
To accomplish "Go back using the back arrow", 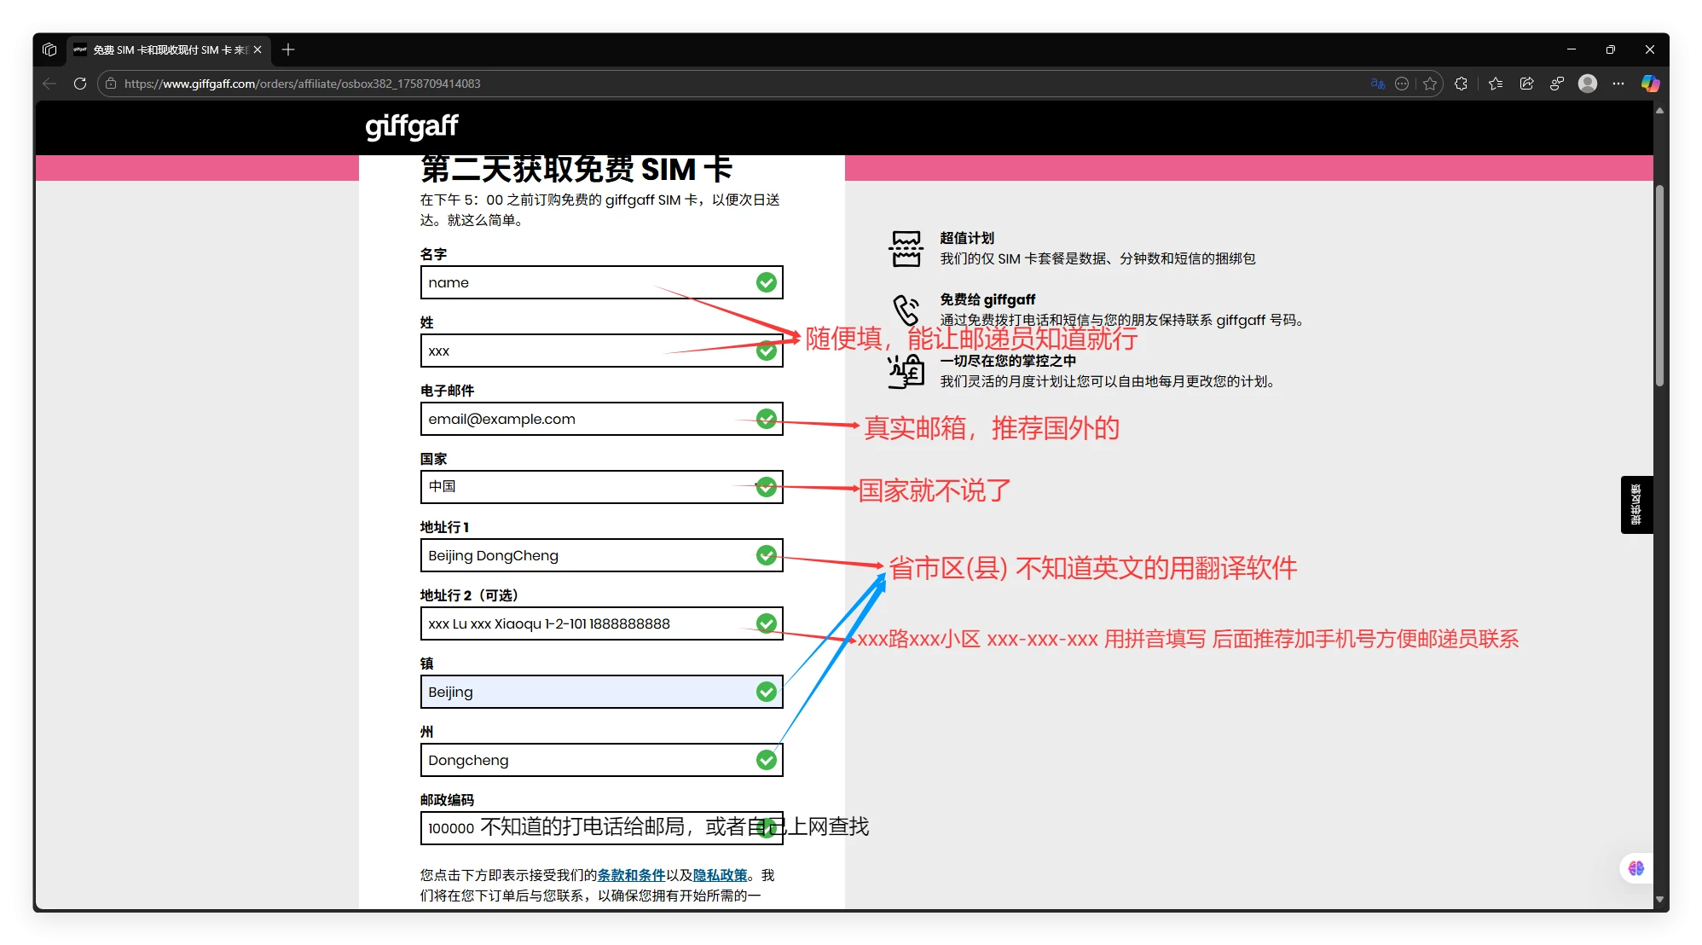I will pos(49,84).
